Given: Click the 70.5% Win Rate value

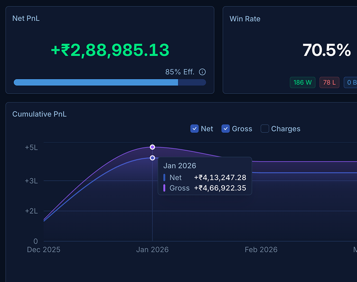Looking at the screenshot, I should tap(326, 50).
